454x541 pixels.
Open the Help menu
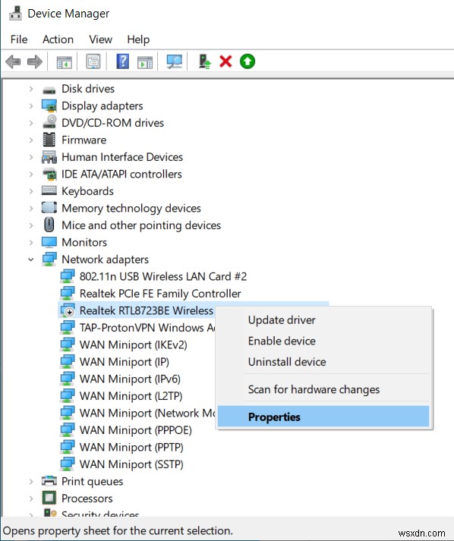(138, 39)
